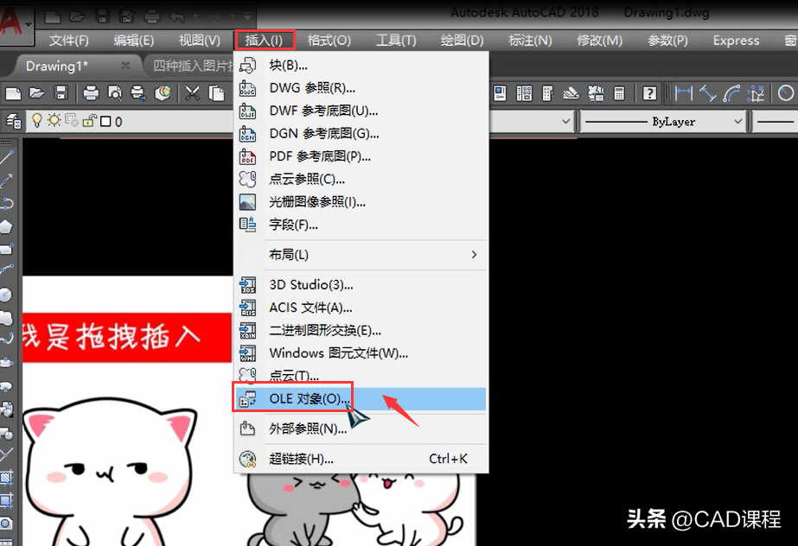
Task: Select the Ordinate dimension tool
Action: [756, 93]
